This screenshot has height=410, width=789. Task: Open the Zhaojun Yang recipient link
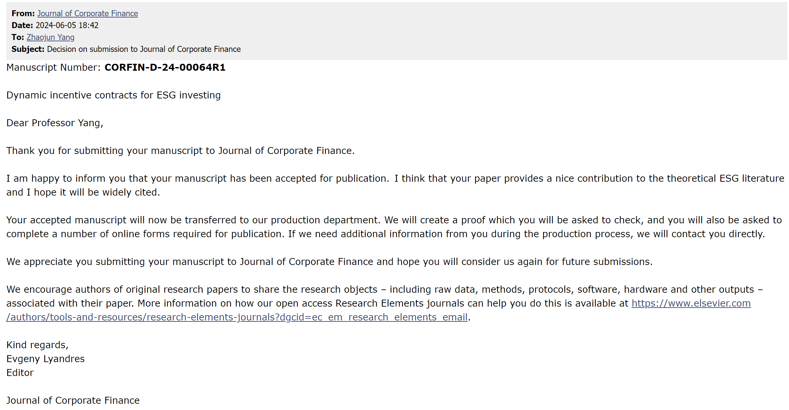tap(51, 37)
